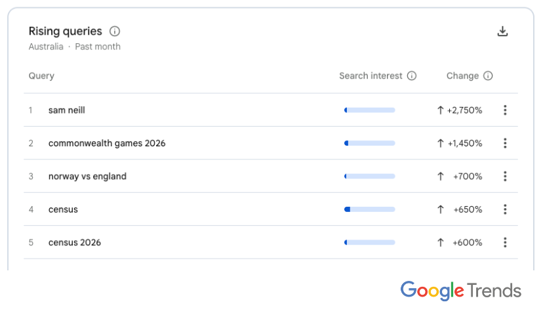Open info icon beside Rising queries title

coord(115,31)
